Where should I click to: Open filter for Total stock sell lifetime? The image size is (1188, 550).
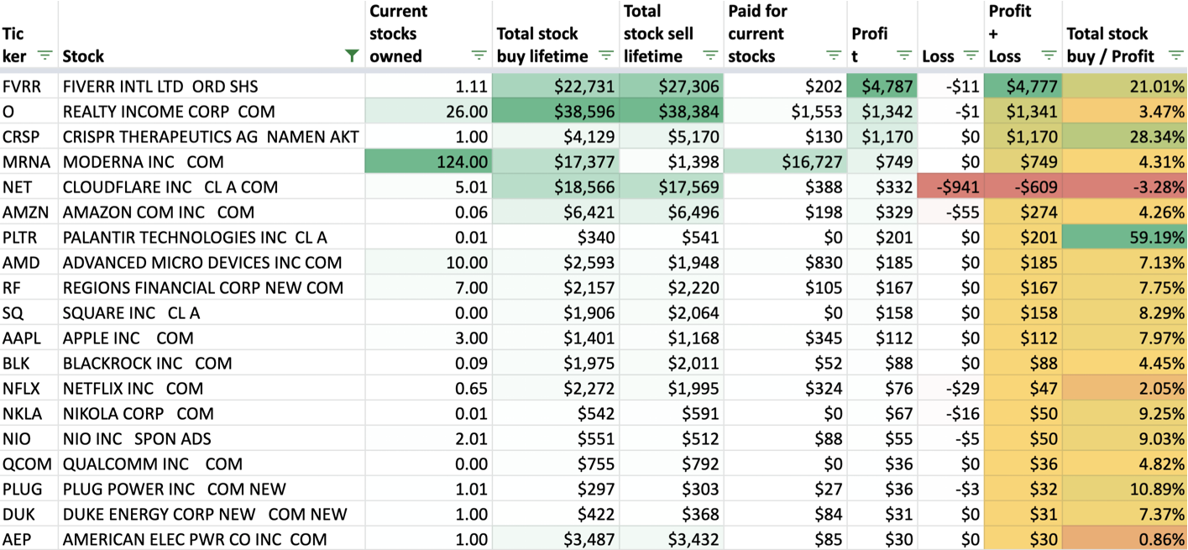(x=710, y=56)
